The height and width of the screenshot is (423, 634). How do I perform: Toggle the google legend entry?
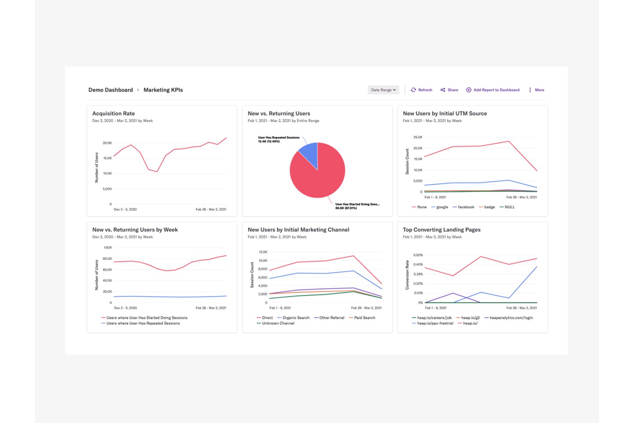point(440,207)
